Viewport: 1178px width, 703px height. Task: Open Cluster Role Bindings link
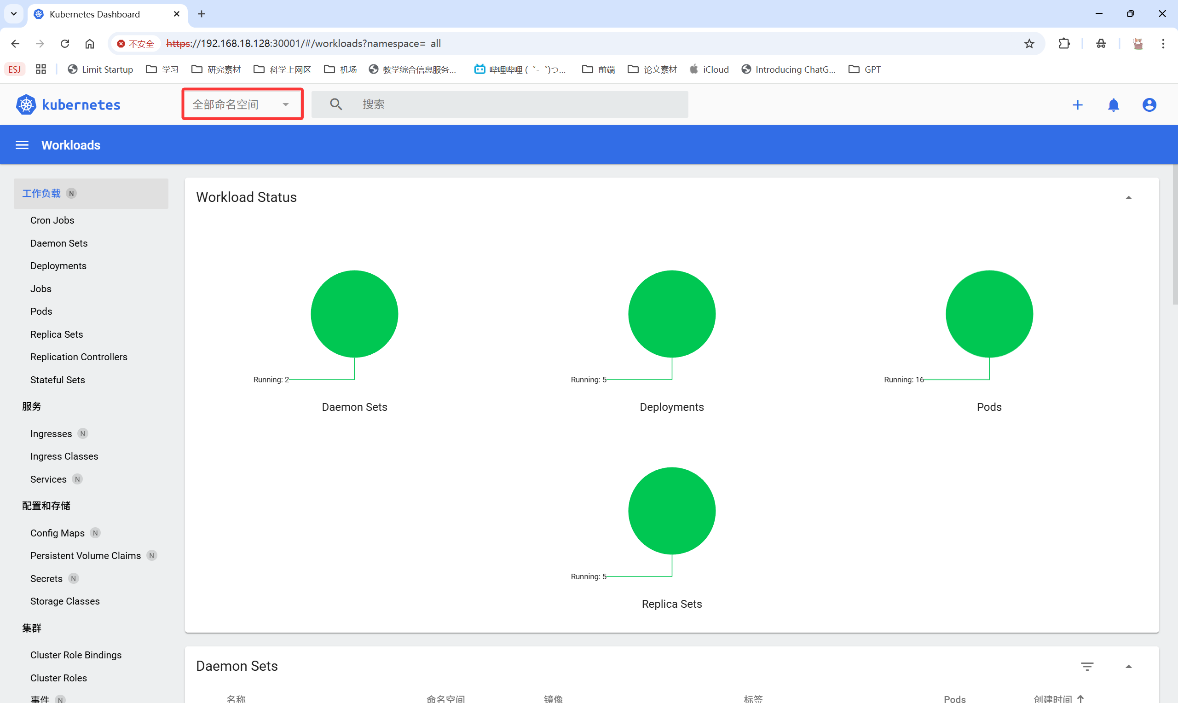76,655
